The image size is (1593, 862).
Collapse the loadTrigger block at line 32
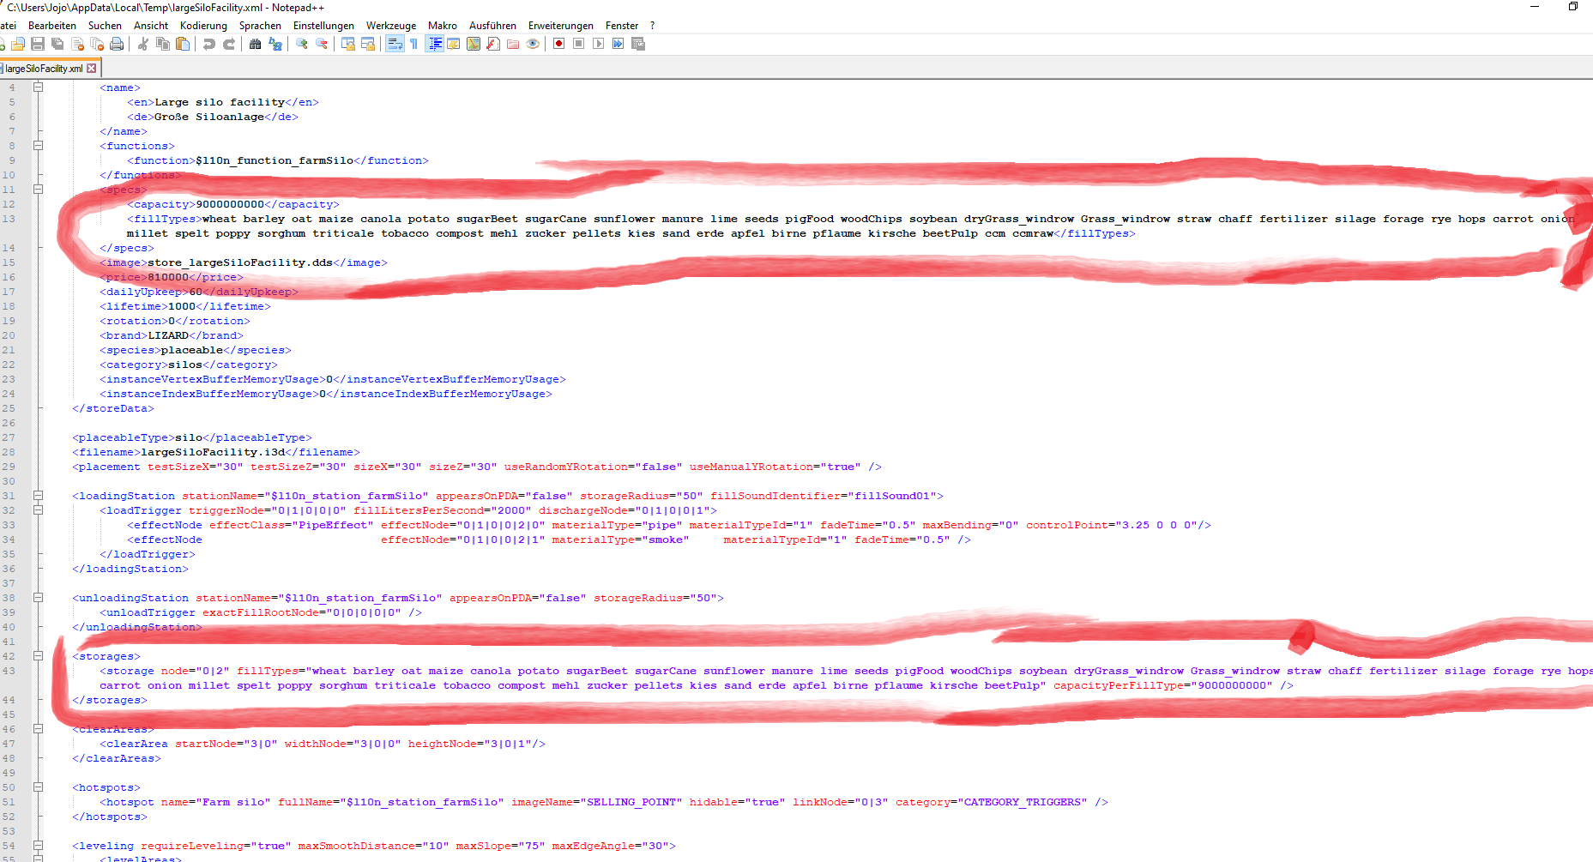tap(38, 509)
